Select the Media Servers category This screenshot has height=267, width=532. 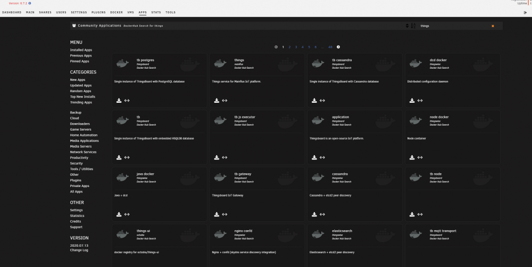pyautogui.click(x=81, y=147)
